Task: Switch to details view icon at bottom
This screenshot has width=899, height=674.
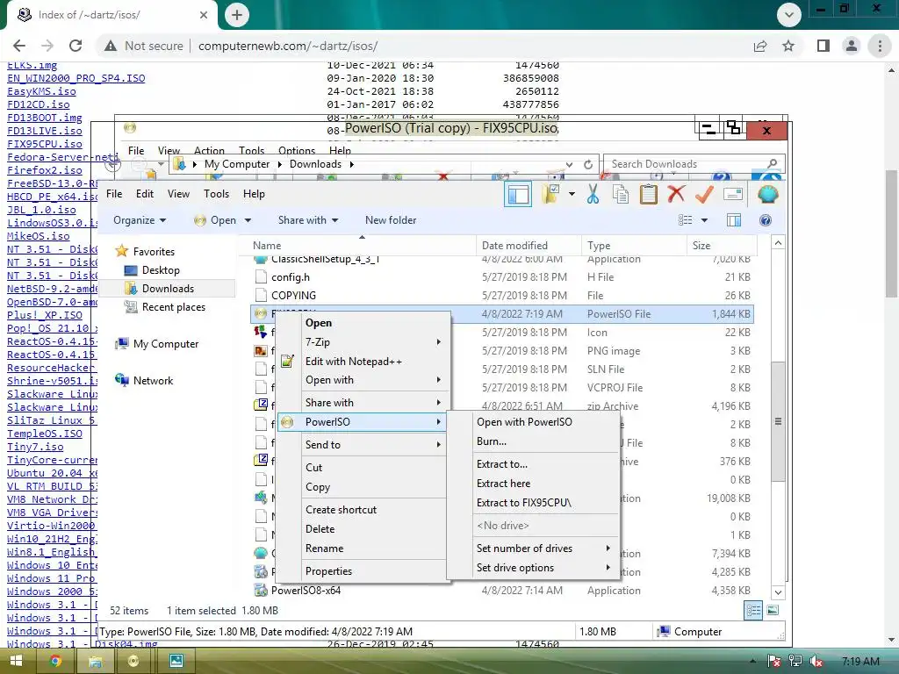Action: [x=752, y=611]
